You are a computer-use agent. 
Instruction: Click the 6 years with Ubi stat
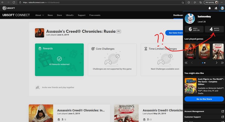pyautogui.click(x=194, y=29)
